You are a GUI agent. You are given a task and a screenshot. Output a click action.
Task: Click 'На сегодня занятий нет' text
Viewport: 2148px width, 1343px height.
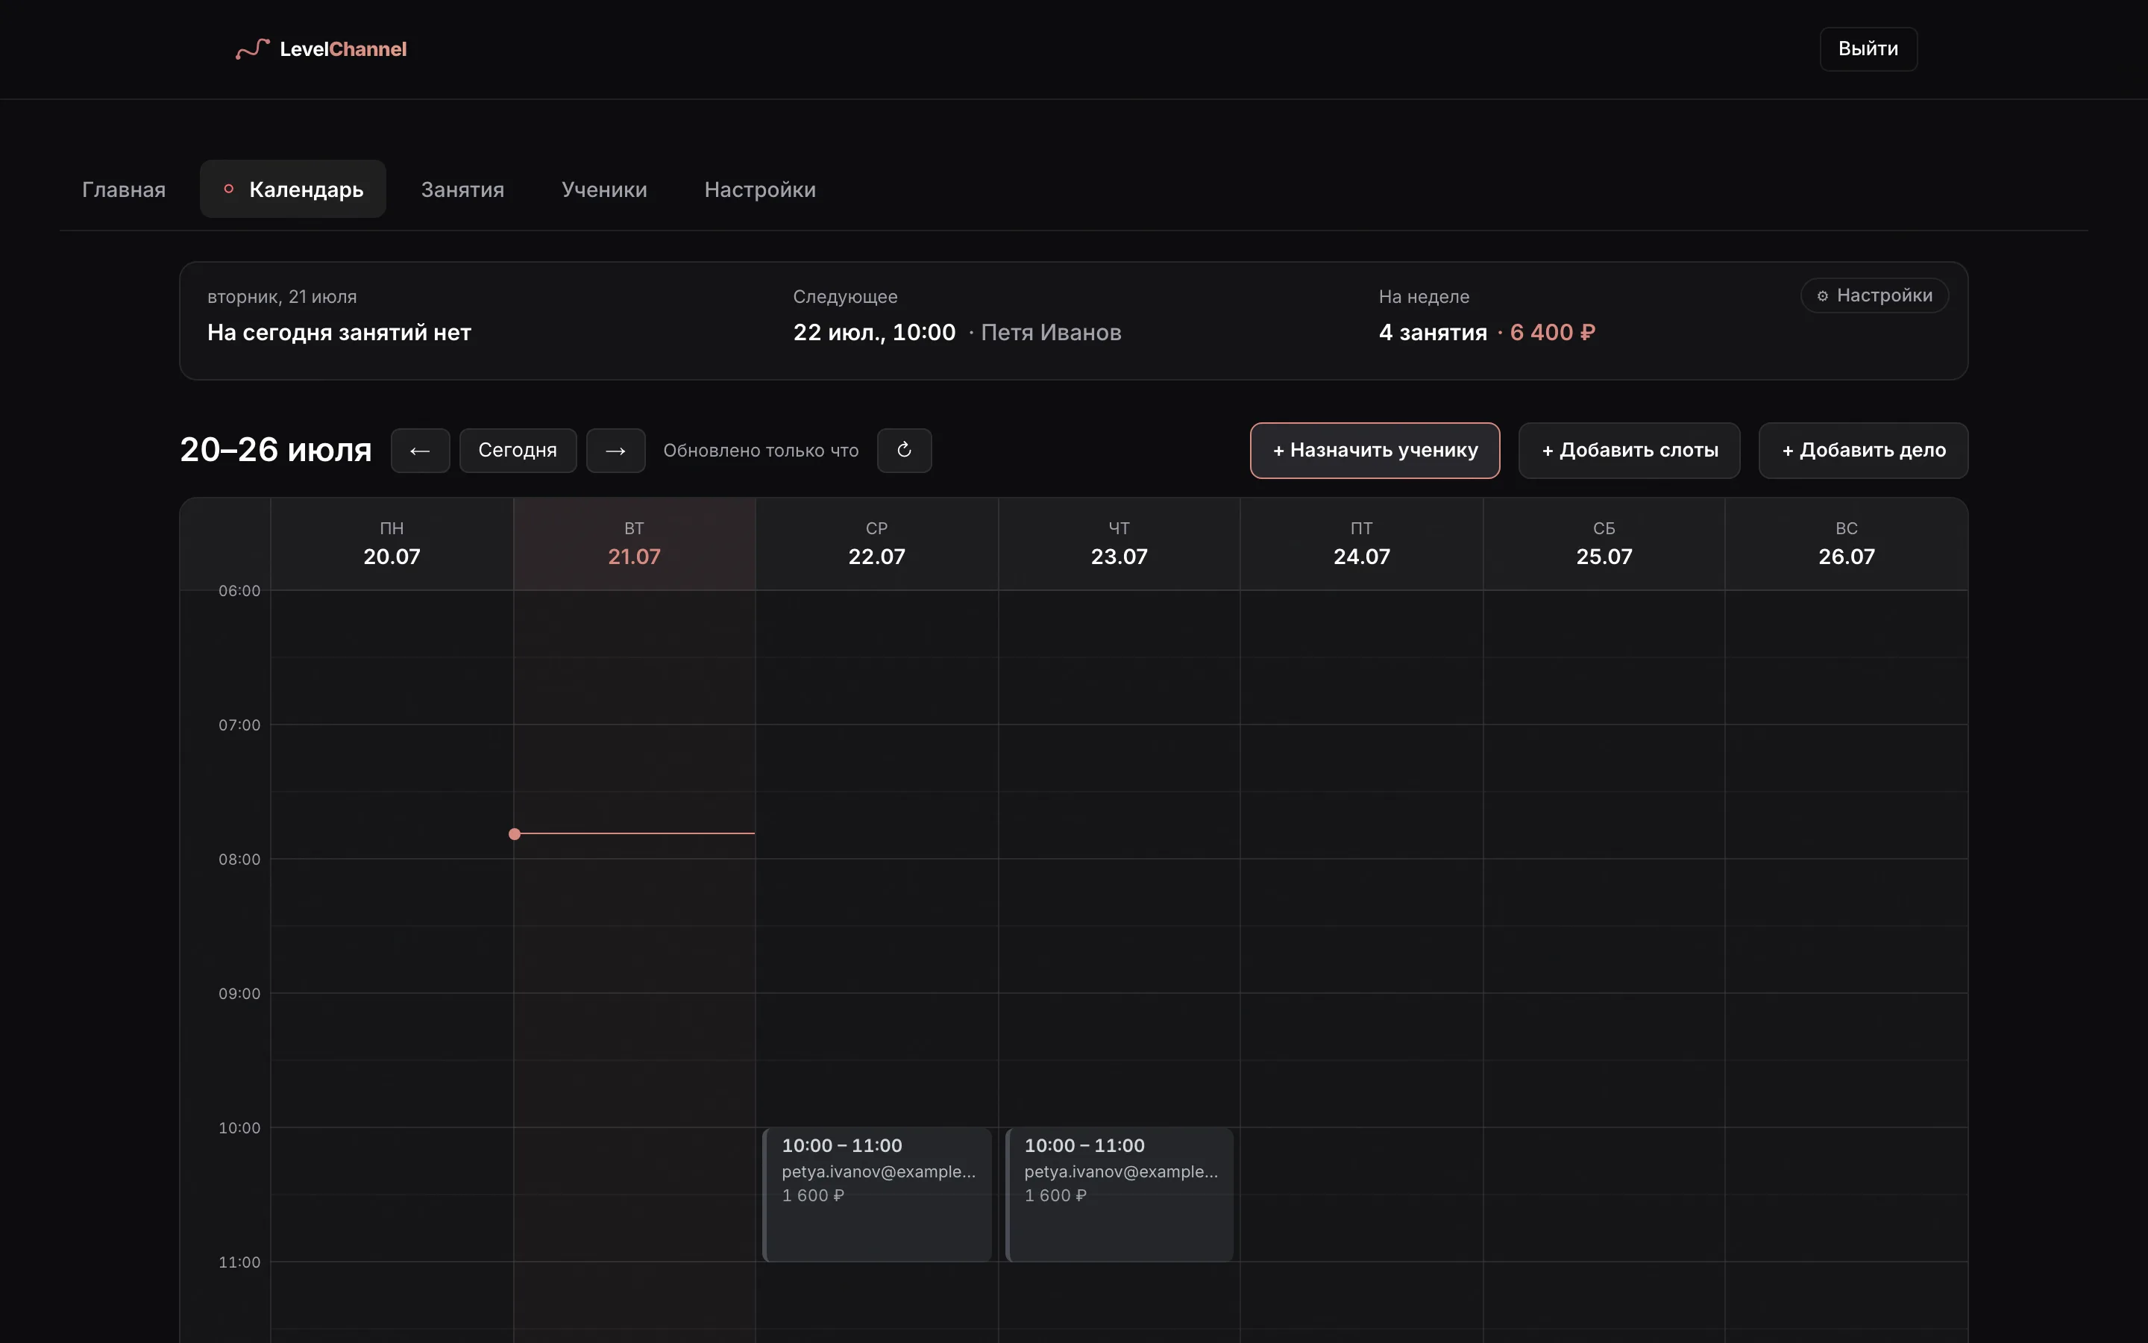pyautogui.click(x=339, y=332)
